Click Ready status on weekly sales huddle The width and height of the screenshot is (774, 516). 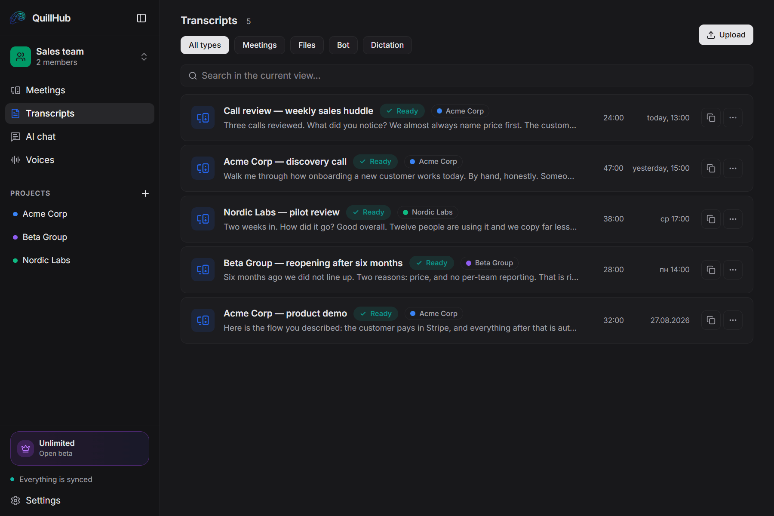pos(402,111)
